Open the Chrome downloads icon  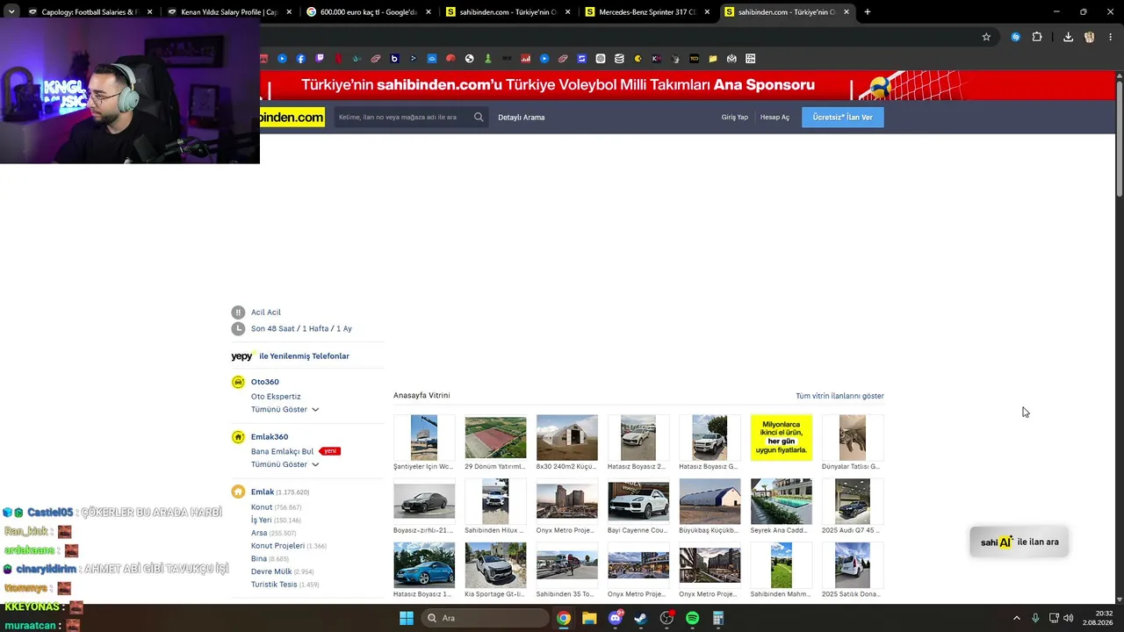[x=1068, y=37]
